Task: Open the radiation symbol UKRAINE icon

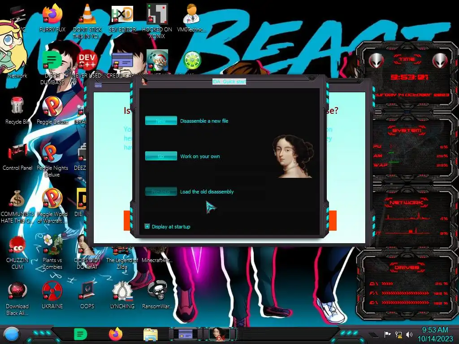Action: pos(52,291)
